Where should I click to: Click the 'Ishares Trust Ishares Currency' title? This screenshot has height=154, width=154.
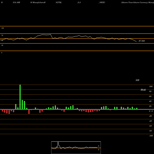pyautogui.click(x=134, y=2)
